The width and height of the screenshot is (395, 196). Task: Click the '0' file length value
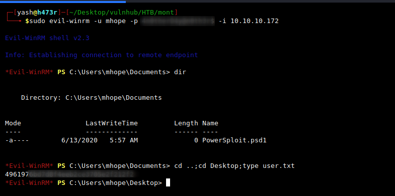point(196,140)
